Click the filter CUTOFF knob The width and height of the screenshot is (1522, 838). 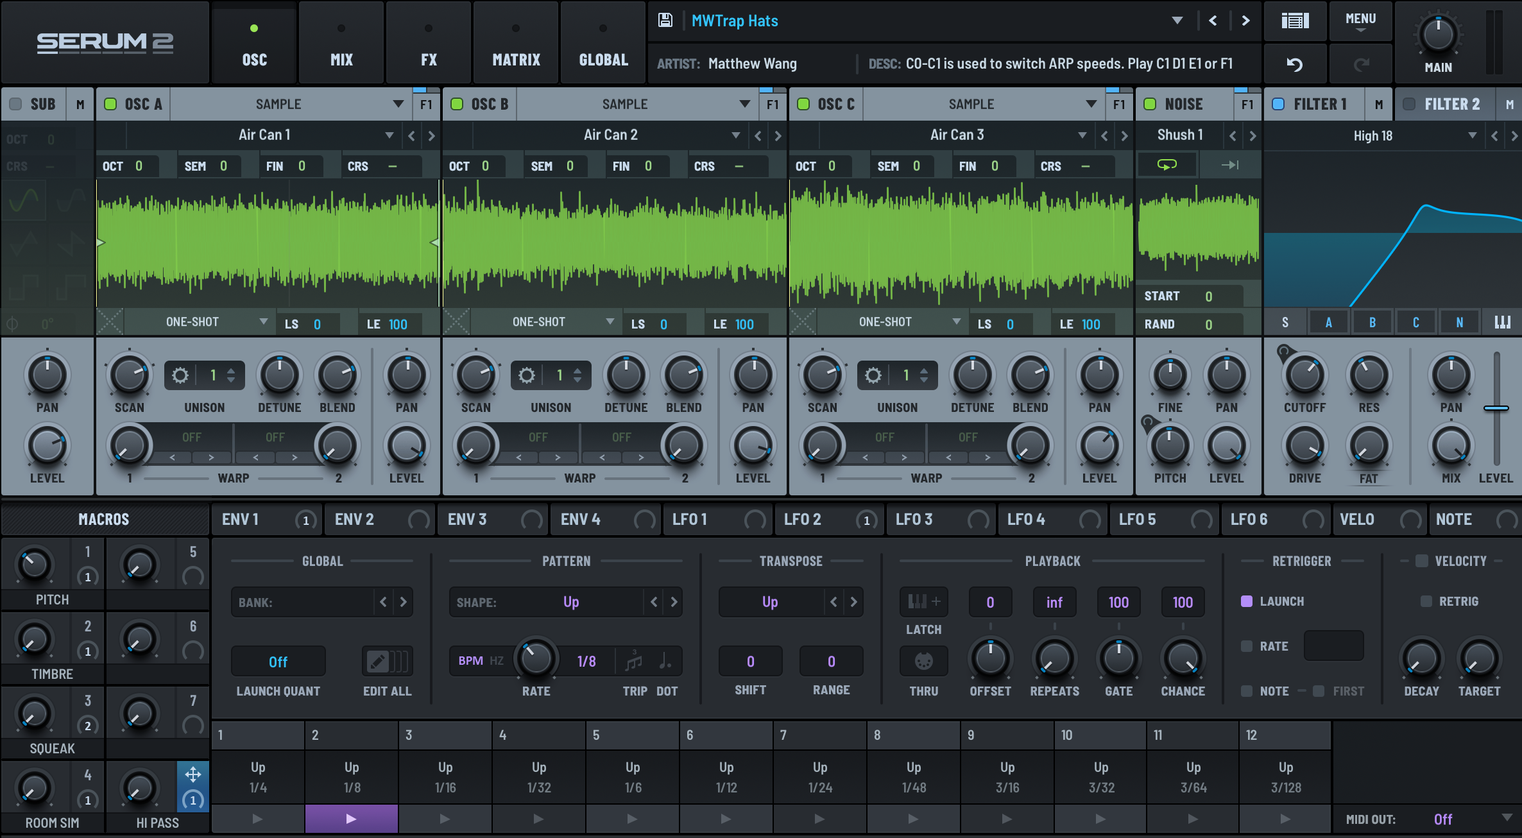click(1304, 375)
